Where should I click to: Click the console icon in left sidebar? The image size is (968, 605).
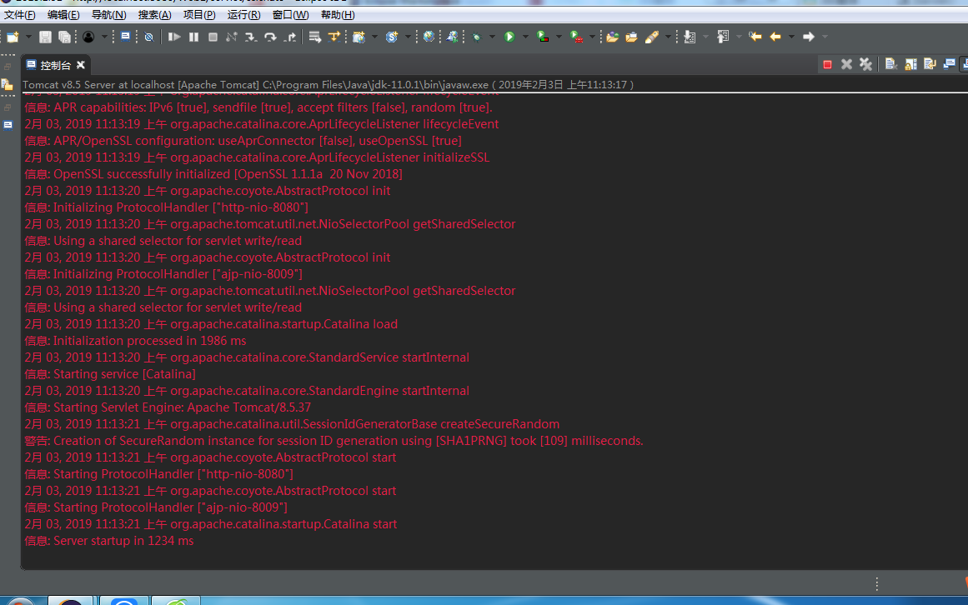(8, 125)
